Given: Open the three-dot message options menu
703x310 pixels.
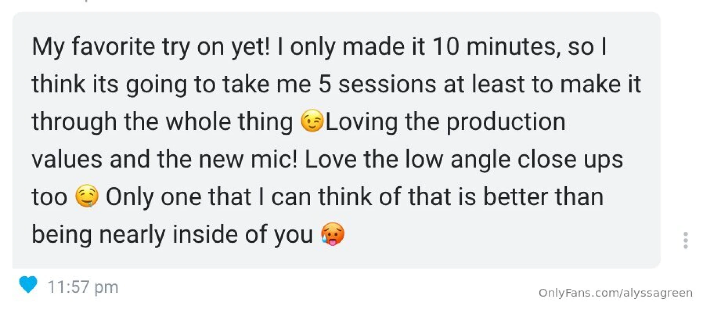Looking at the screenshot, I should [685, 240].
